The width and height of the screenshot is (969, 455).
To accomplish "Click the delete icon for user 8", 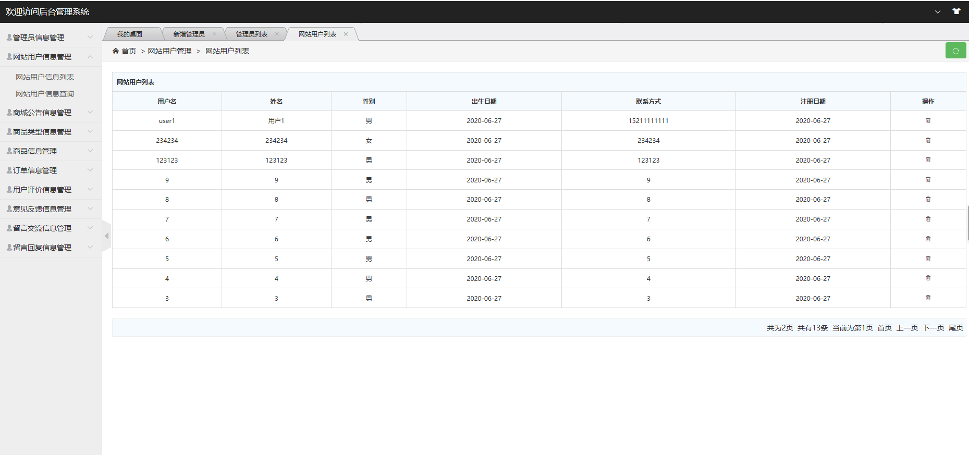I will [928, 199].
